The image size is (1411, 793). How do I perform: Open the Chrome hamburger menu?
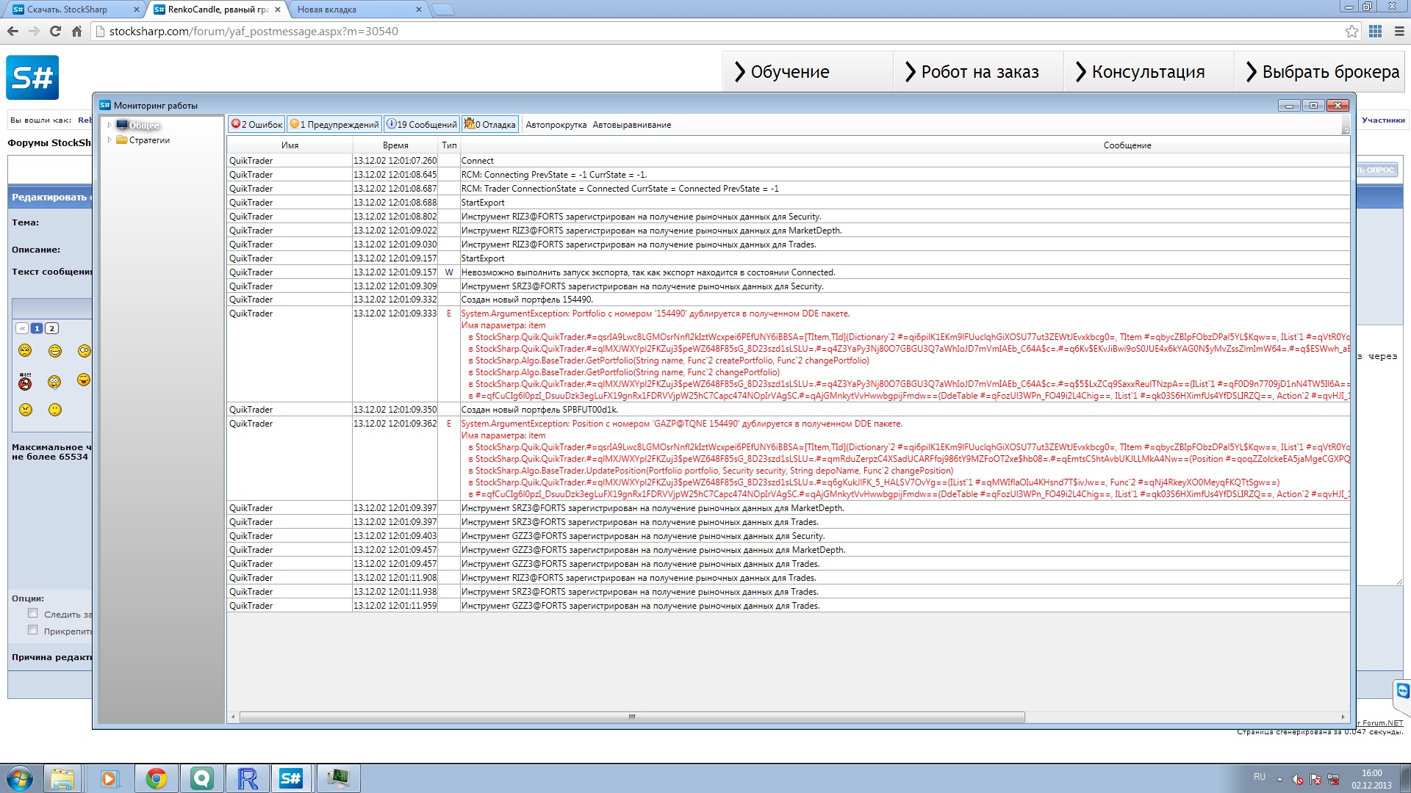[1399, 31]
